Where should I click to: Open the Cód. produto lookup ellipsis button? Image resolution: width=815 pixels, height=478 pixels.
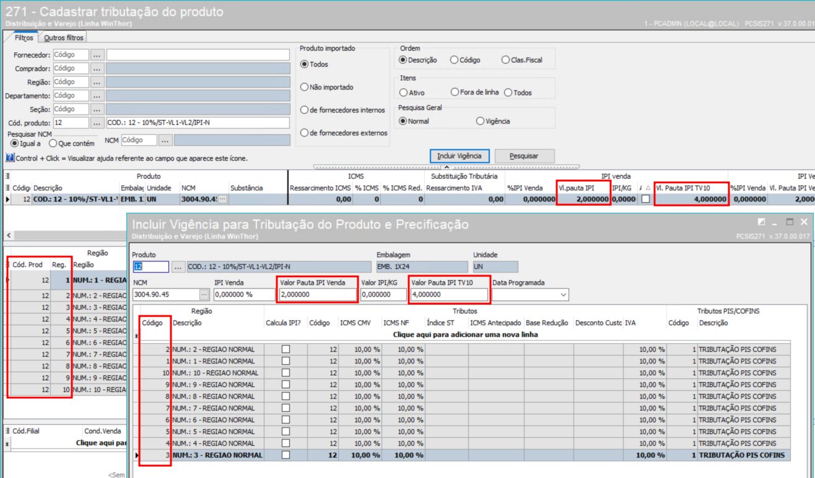tap(98, 123)
